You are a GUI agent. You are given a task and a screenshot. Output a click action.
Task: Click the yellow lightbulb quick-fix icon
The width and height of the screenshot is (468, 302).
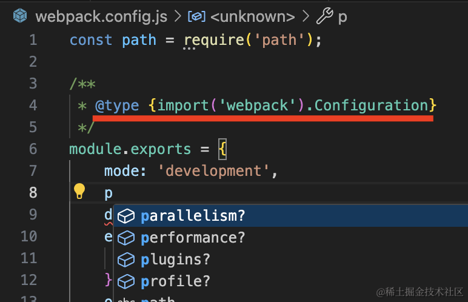tap(79, 191)
